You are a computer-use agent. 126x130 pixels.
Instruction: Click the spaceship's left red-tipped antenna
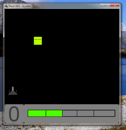click(9, 91)
